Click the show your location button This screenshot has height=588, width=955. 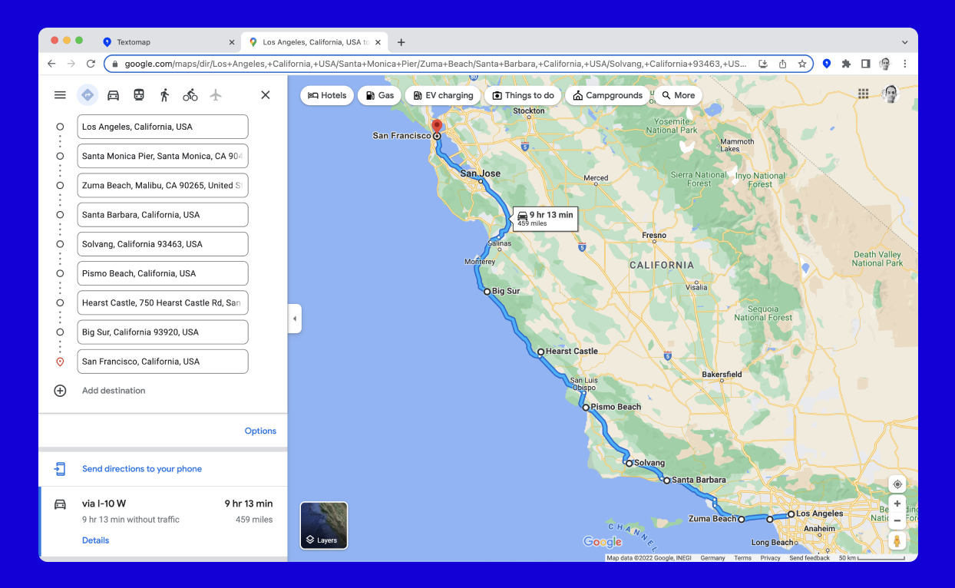(x=897, y=484)
